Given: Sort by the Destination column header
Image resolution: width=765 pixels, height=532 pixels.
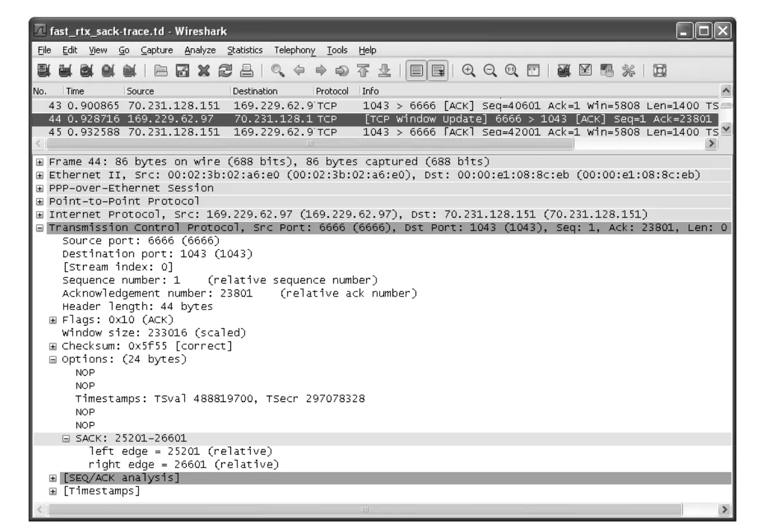Looking at the screenshot, I should [x=272, y=91].
